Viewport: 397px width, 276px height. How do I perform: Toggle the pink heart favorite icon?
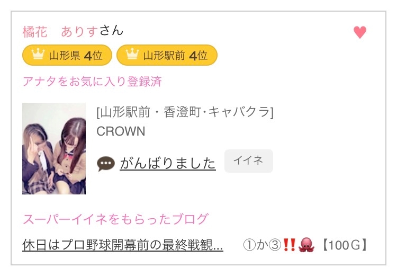360,32
